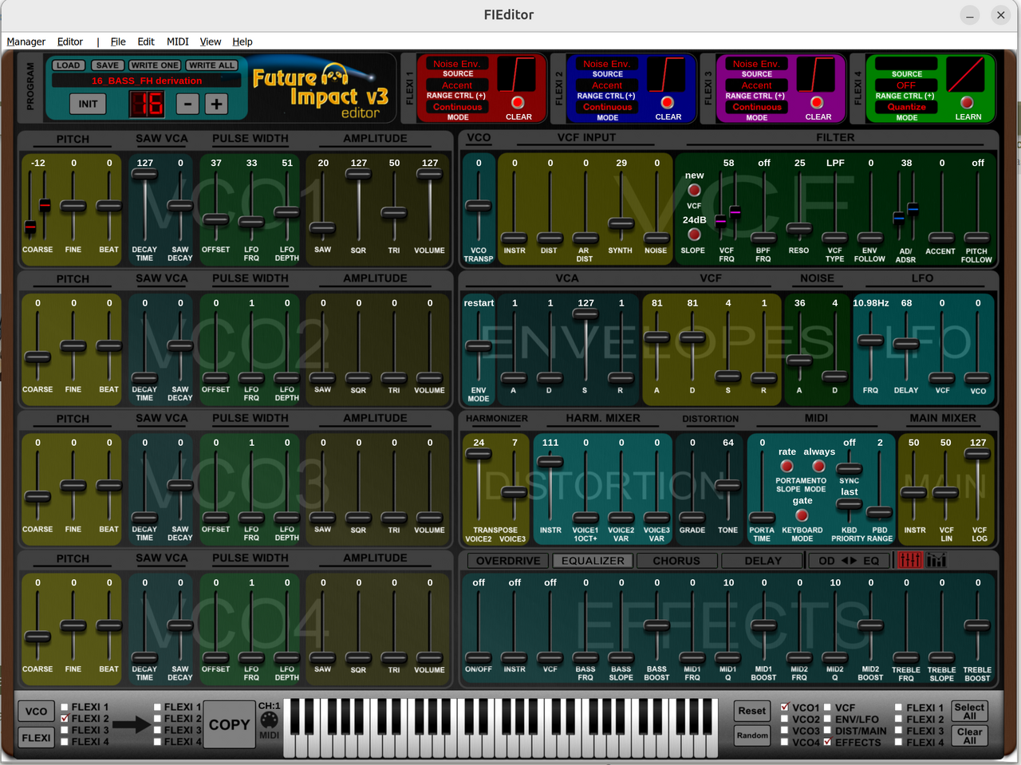
Task: Check the DIST/MAIN checkbox
Action: 827,730
